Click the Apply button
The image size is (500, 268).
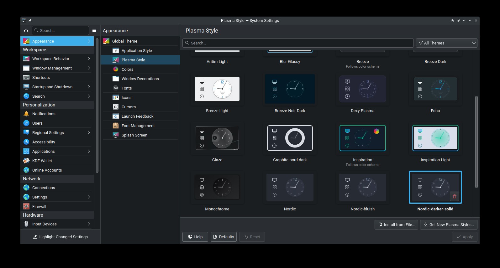tap(464, 237)
